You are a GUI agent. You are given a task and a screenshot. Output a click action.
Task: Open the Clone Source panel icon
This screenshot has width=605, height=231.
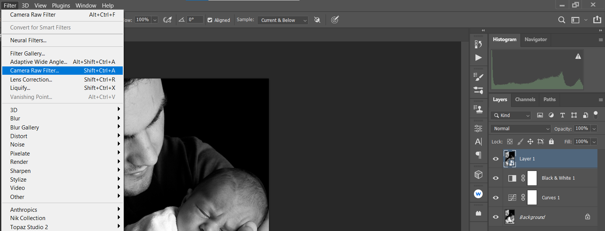tap(478, 109)
